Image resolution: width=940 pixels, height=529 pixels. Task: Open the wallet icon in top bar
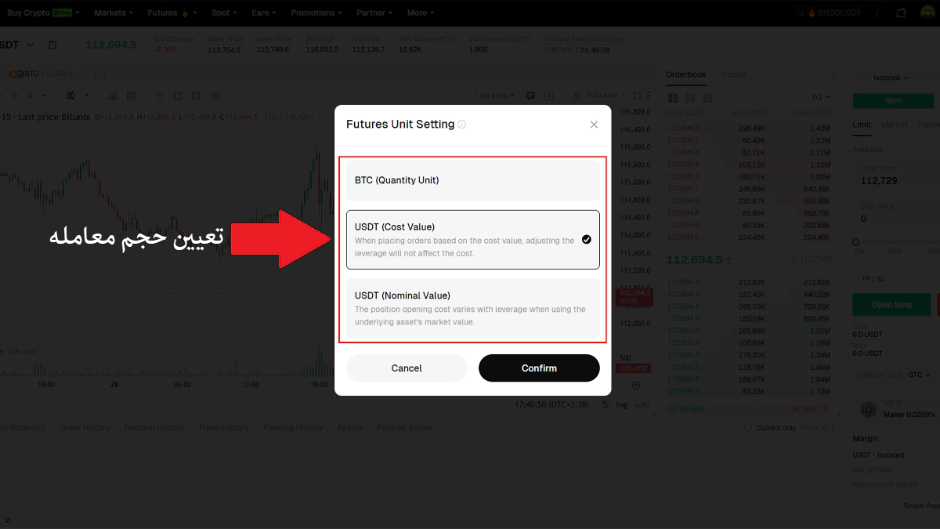[x=902, y=13]
